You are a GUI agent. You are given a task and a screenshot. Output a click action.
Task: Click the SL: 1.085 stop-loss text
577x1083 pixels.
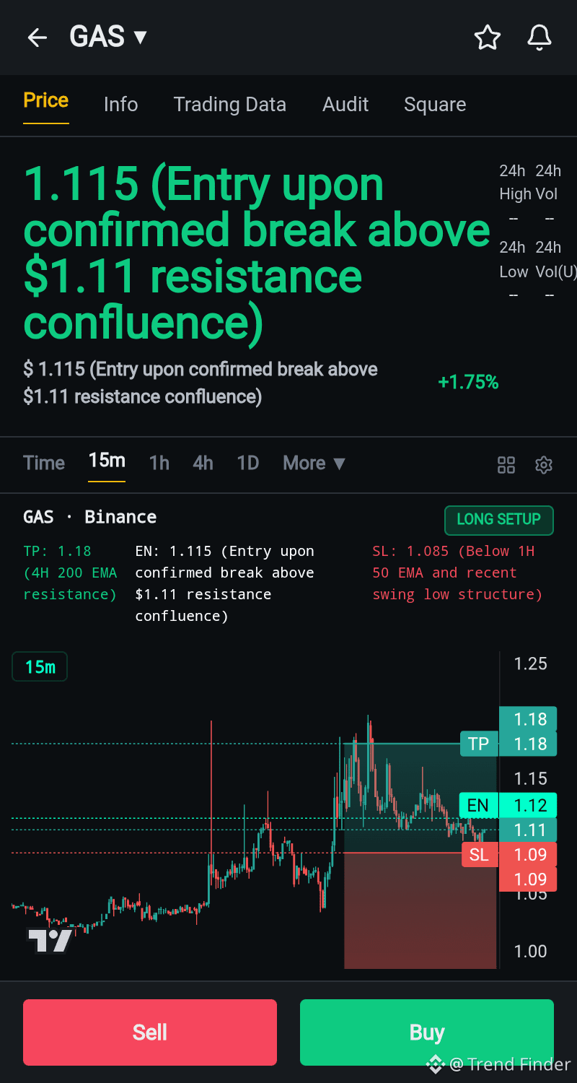pyautogui.click(x=457, y=573)
